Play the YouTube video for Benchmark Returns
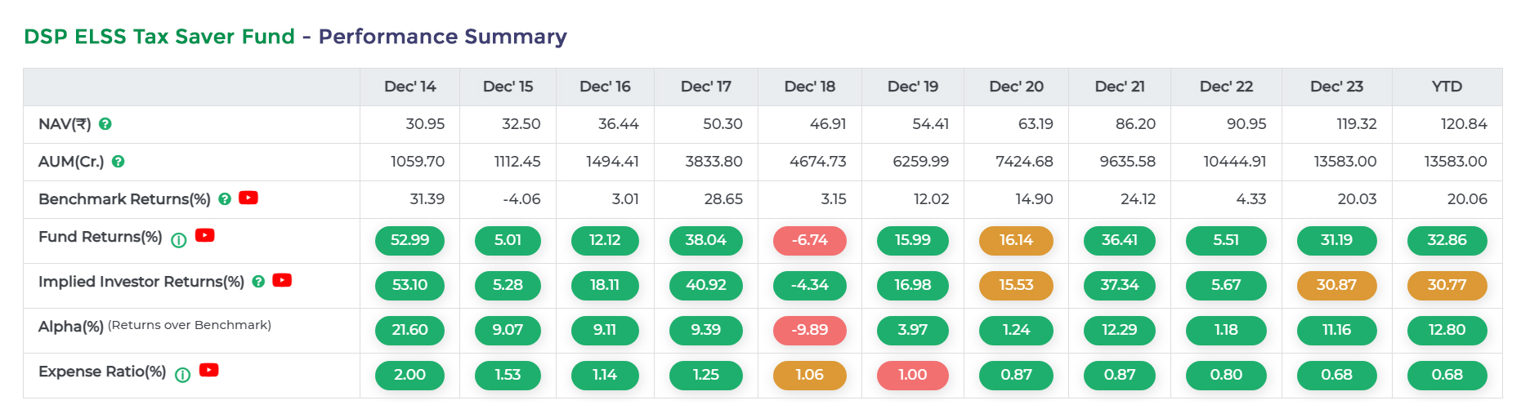This screenshot has height=414, width=1530. click(248, 198)
